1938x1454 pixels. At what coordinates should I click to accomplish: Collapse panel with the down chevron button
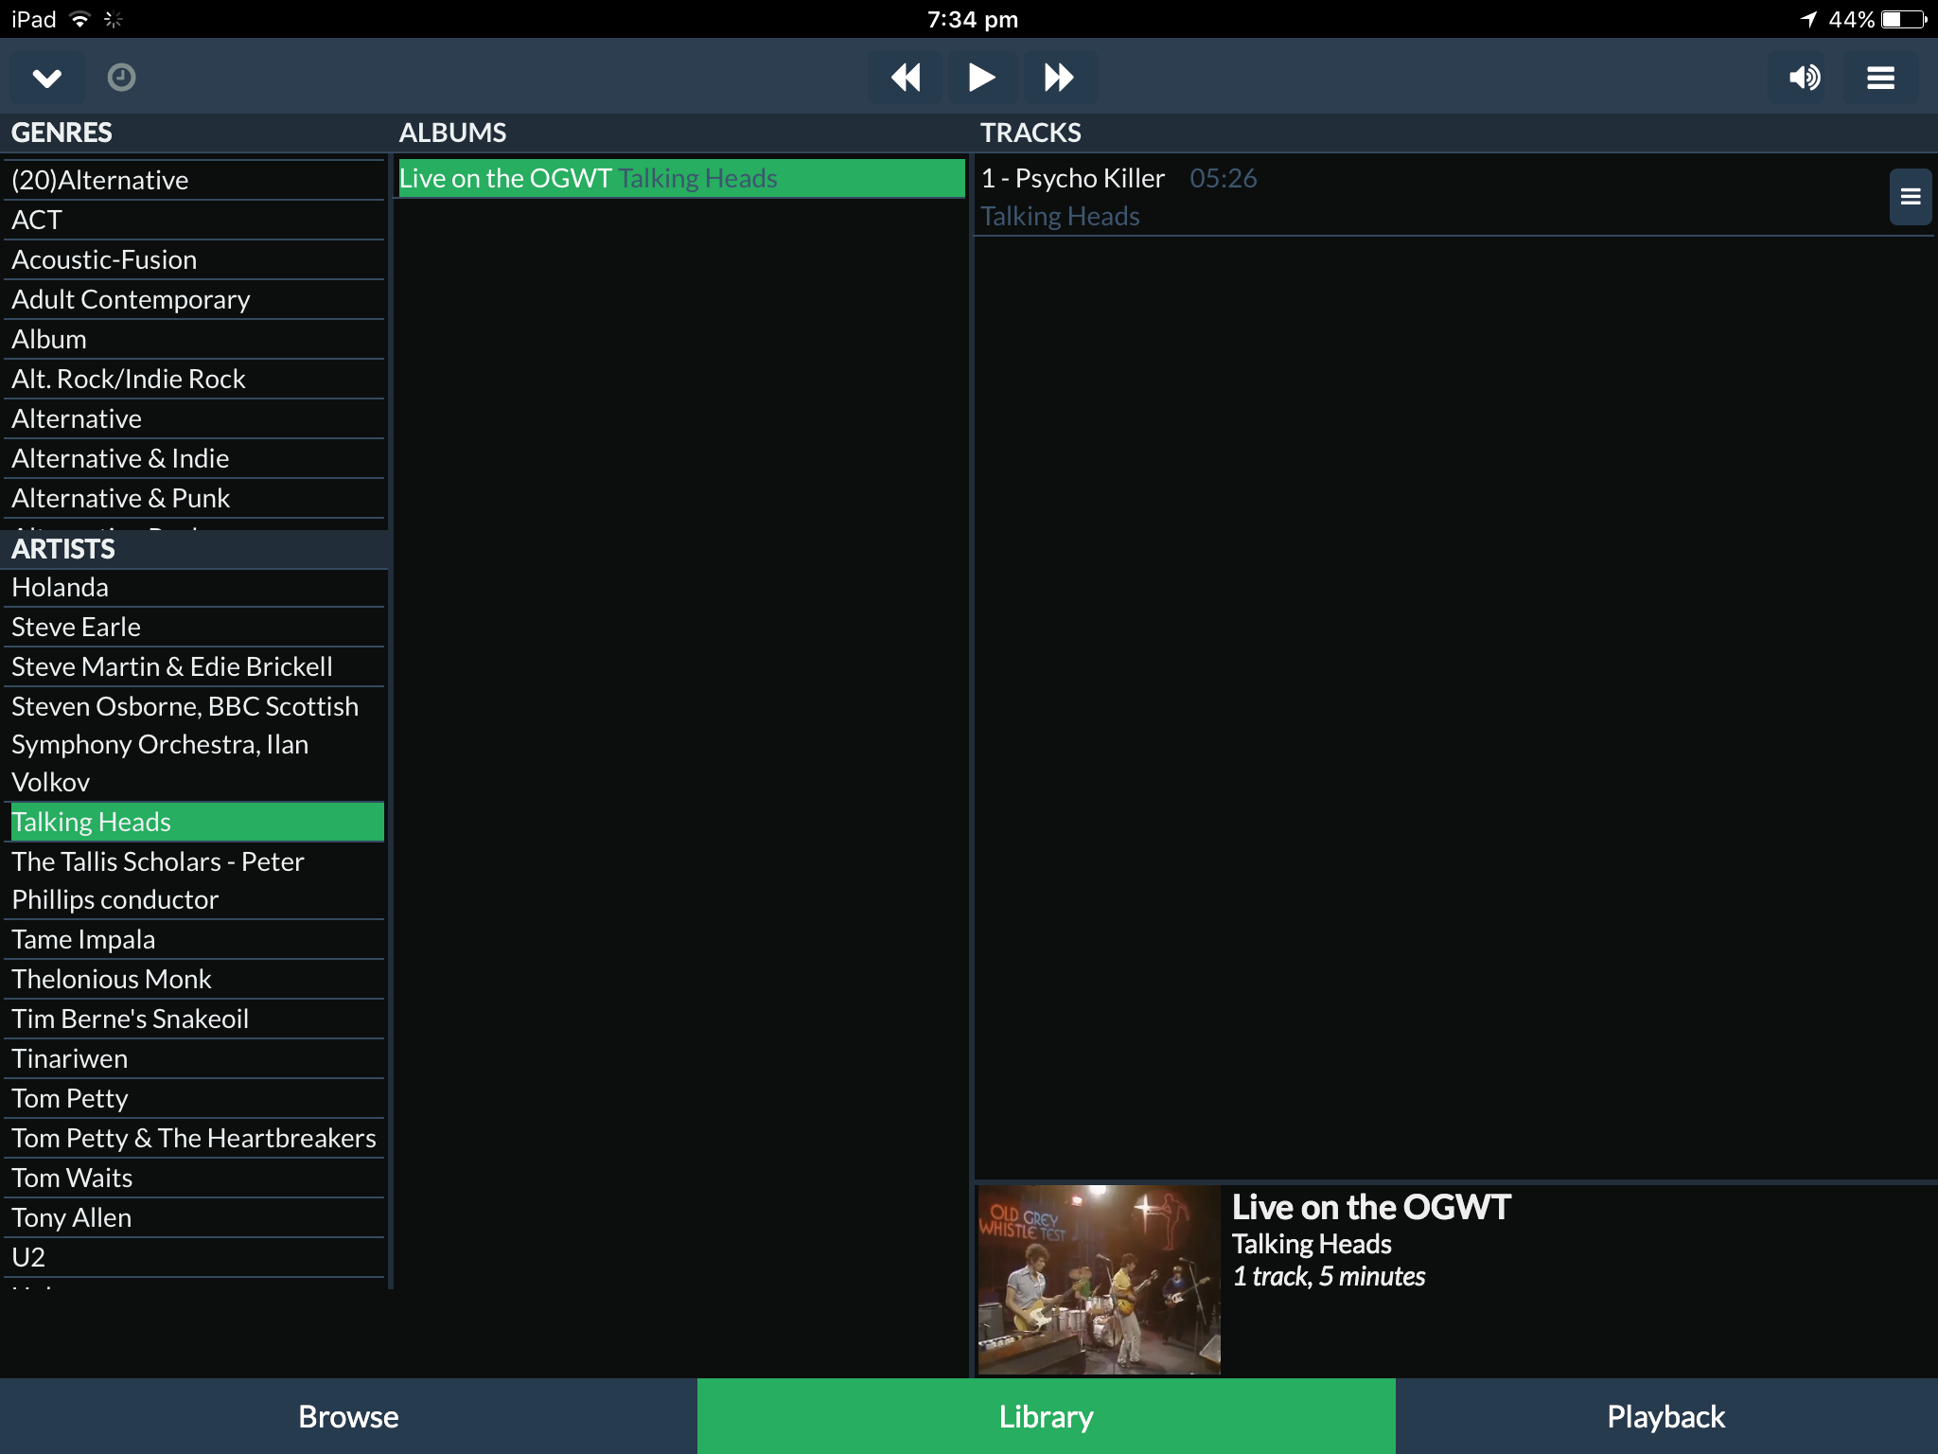47,78
